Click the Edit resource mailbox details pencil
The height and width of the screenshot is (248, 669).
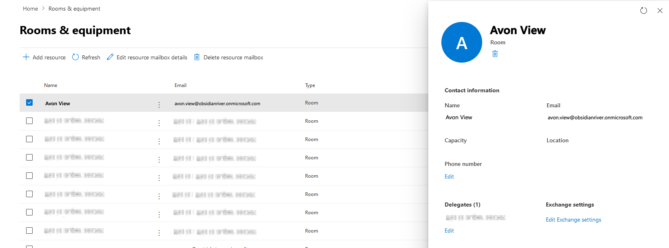110,57
